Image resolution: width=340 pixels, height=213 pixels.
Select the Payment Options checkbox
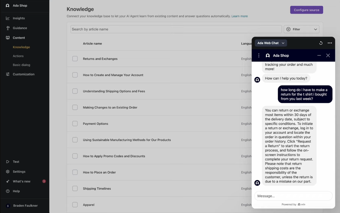tap(75, 124)
